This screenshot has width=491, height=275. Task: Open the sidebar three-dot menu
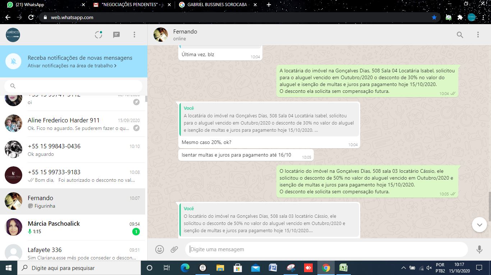134,35
